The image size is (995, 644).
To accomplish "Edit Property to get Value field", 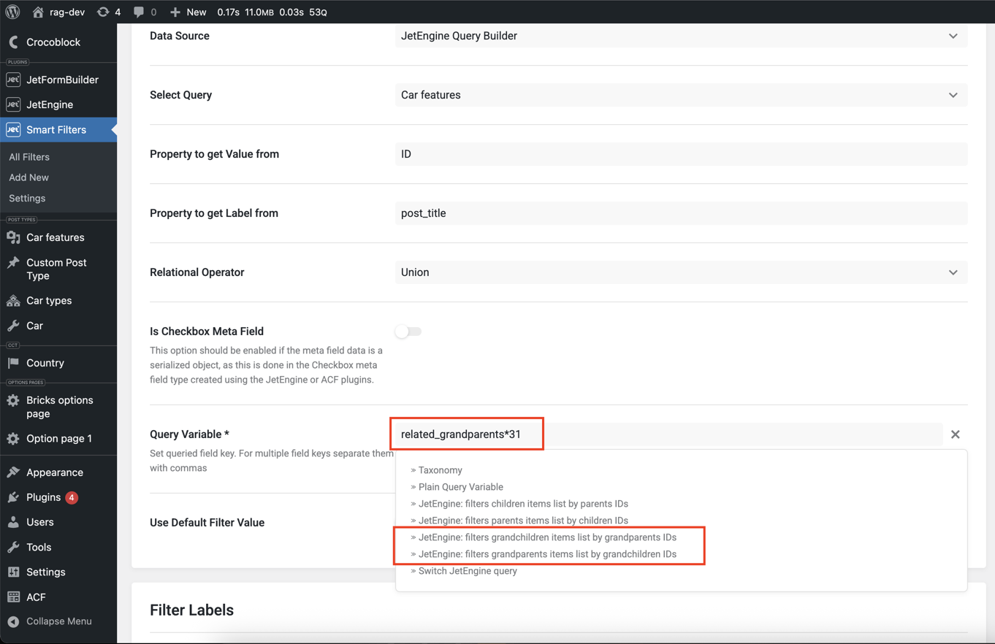I will coord(681,154).
